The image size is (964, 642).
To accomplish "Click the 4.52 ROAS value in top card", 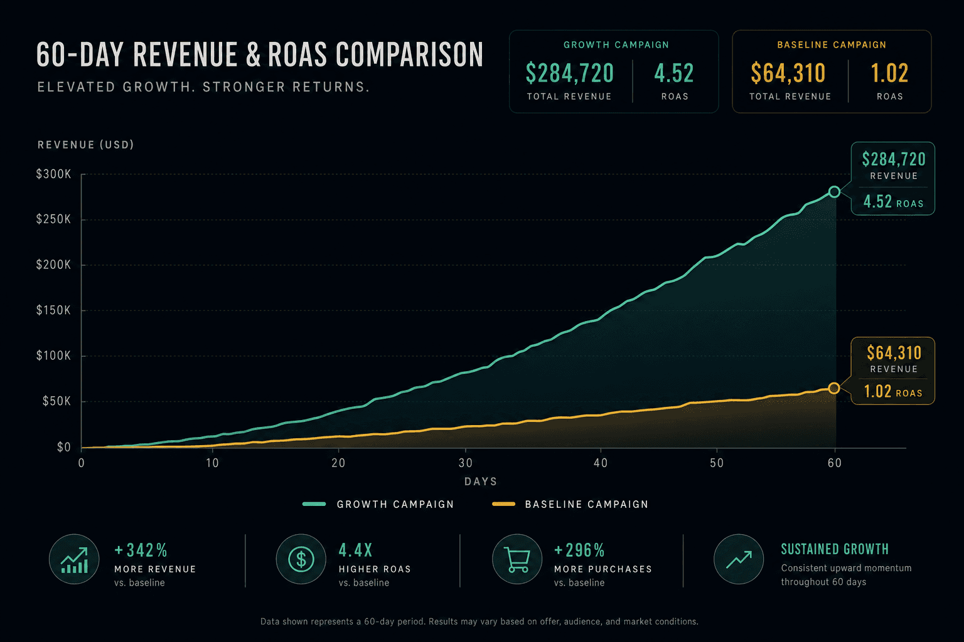I will pyautogui.click(x=674, y=73).
